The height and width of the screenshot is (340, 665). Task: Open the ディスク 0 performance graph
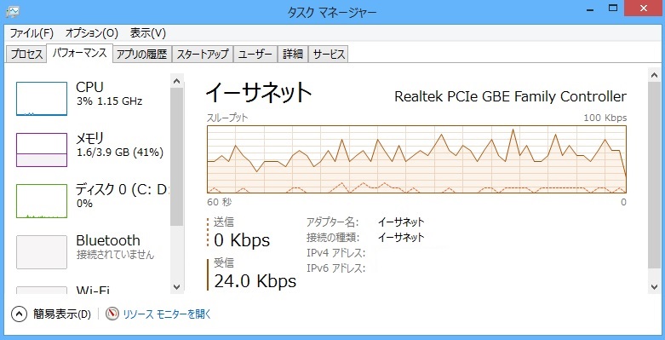[42, 201]
